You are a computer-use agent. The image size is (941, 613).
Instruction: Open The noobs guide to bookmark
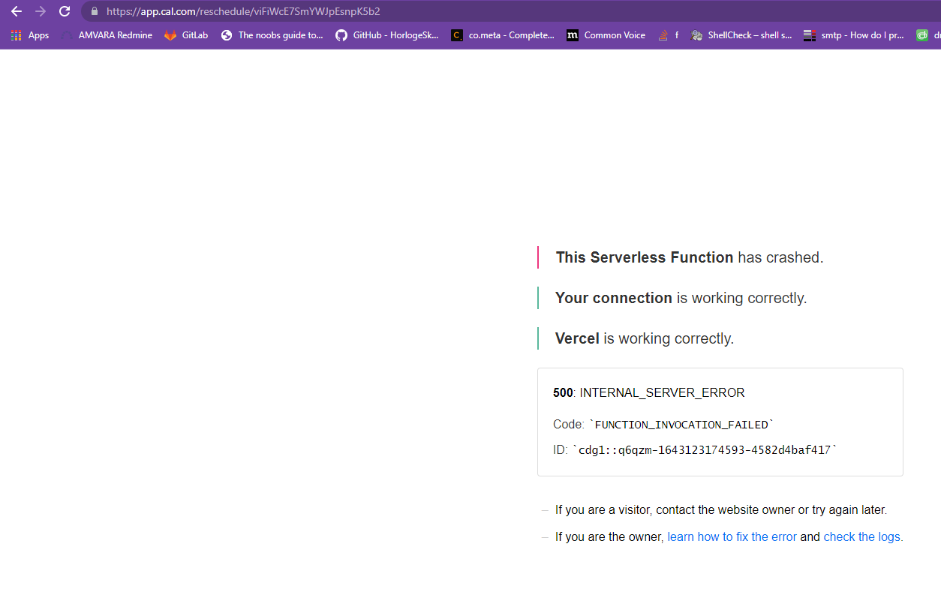pos(272,35)
